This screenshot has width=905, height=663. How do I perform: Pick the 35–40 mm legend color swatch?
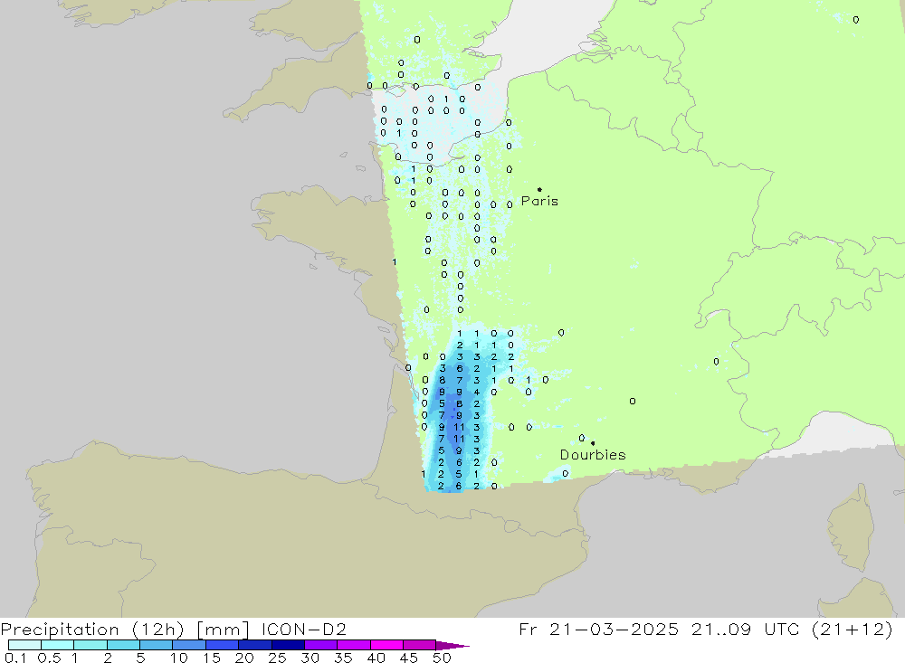coord(353,645)
